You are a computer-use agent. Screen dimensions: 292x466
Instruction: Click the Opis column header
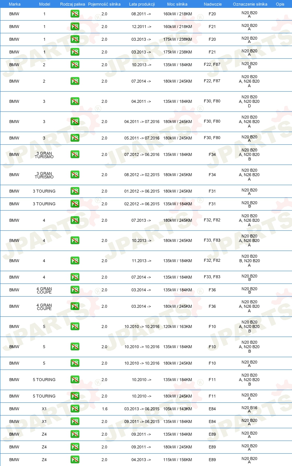[x=280, y=4]
